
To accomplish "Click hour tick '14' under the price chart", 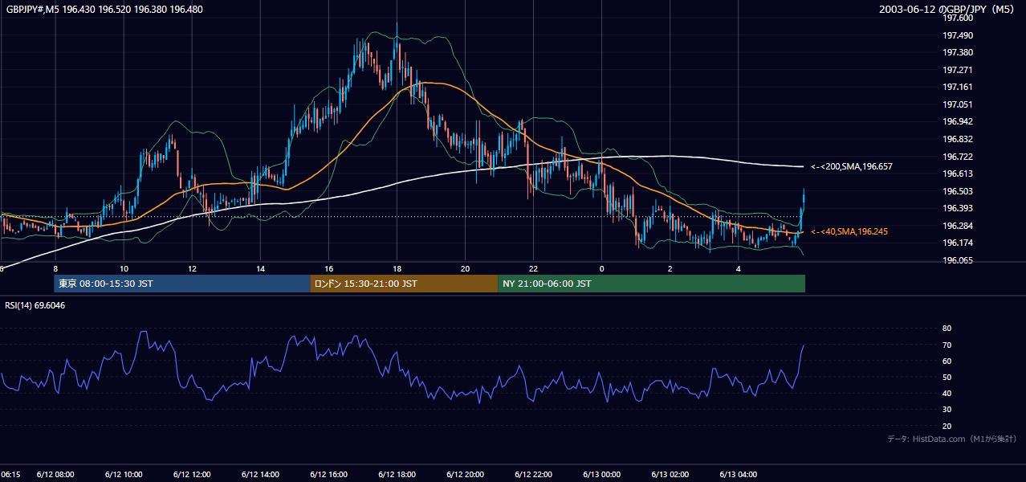I will click(x=260, y=268).
